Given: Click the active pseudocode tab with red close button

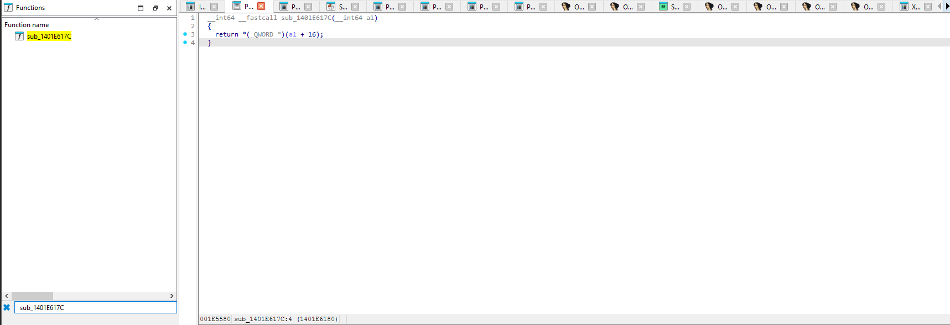Looking at the screenshot, I should pyautogui.click(x=248, y=6).
